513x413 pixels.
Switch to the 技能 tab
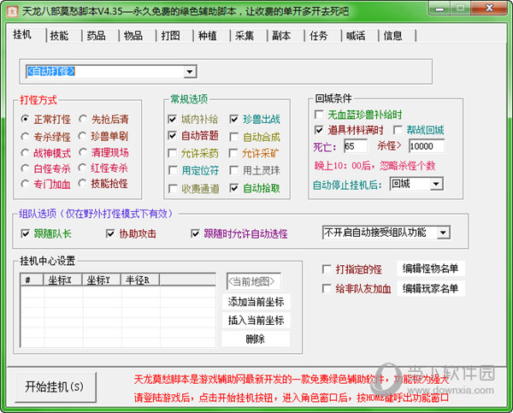[x=59, y=36]
